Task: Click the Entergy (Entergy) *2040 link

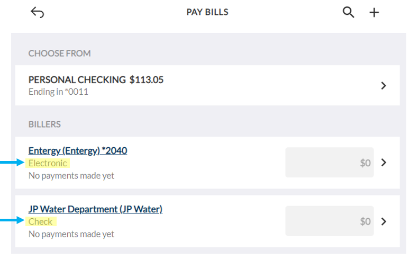Action: (x=78, y=150)
